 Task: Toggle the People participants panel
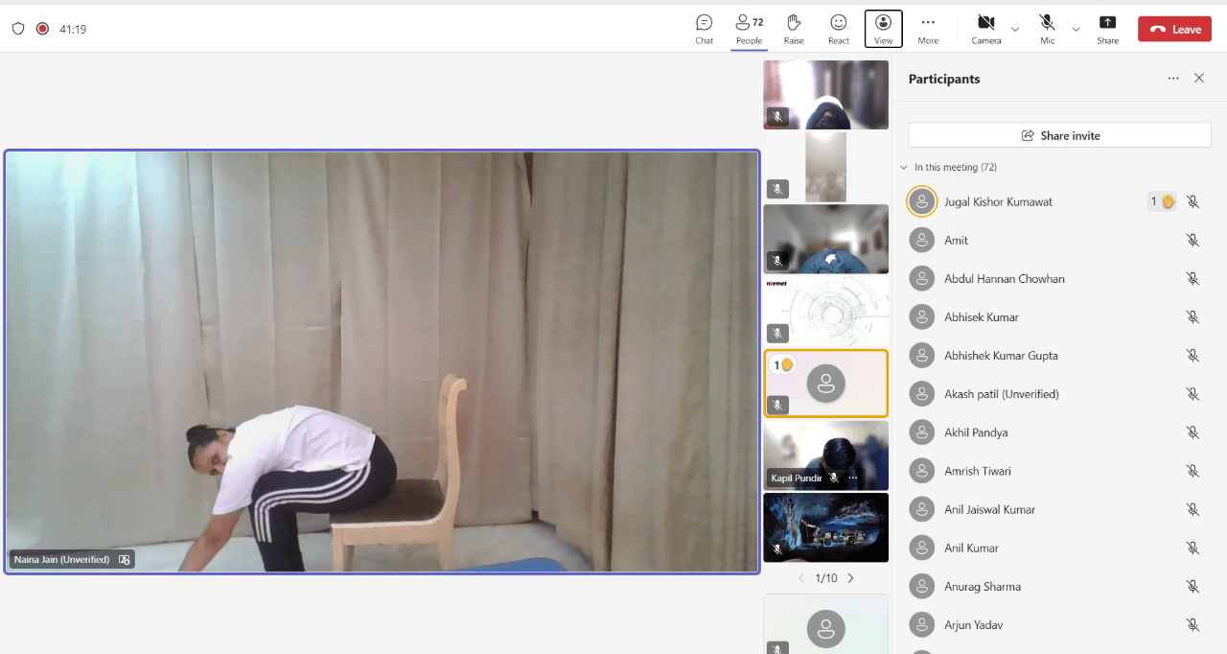[749, 28]
